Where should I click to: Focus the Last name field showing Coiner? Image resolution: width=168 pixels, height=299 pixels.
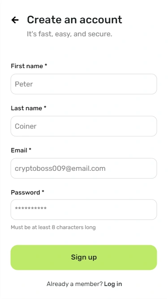(84, 126)
